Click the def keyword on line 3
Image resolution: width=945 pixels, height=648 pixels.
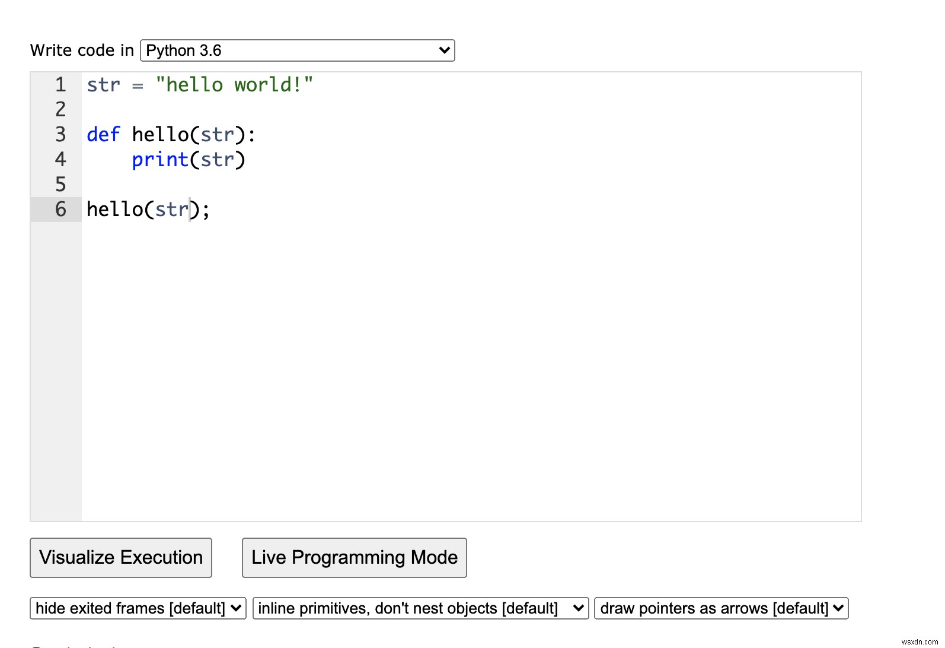(103, 135)
